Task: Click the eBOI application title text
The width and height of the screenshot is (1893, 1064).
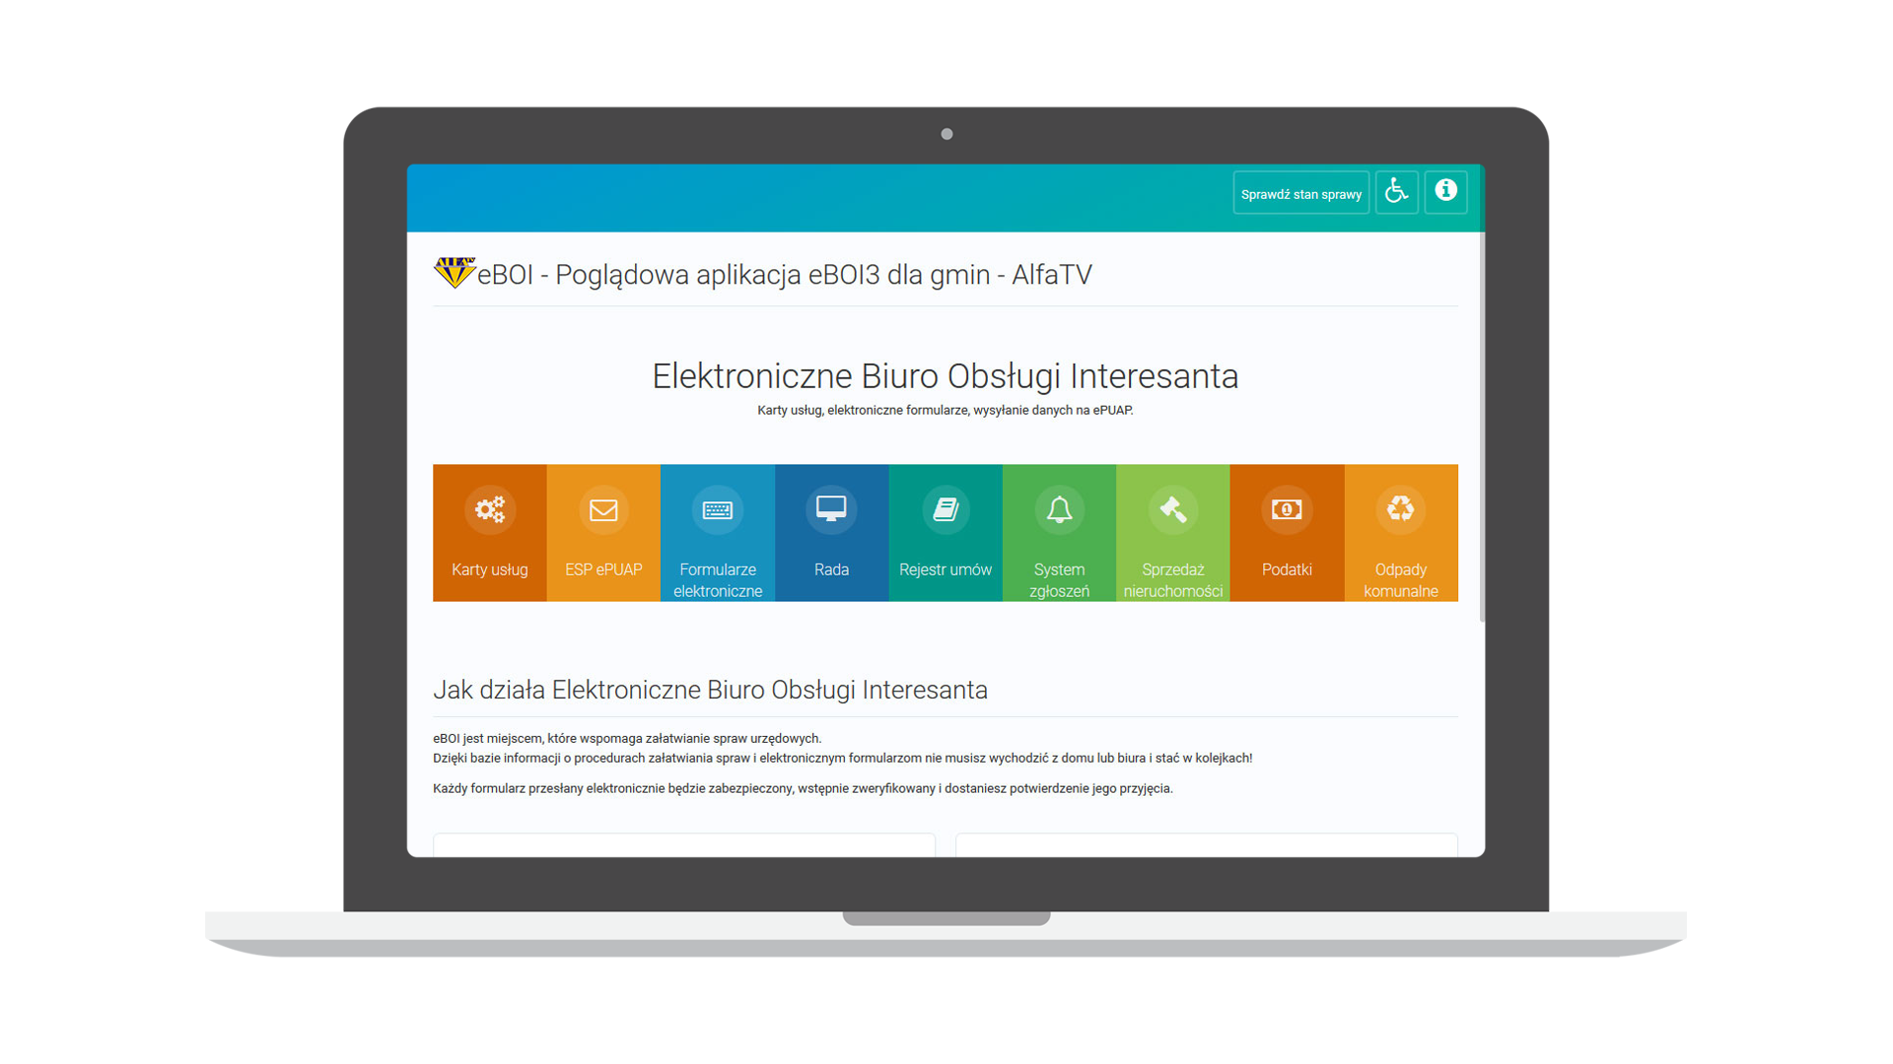Action: [785, 275]
